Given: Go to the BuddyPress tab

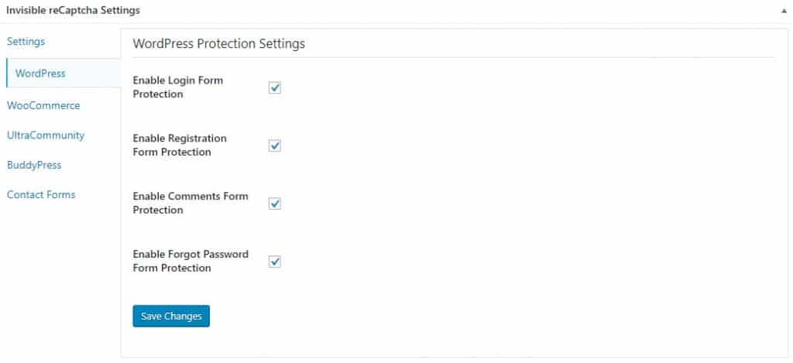Looking at the screenshot, I should [34, 166].
